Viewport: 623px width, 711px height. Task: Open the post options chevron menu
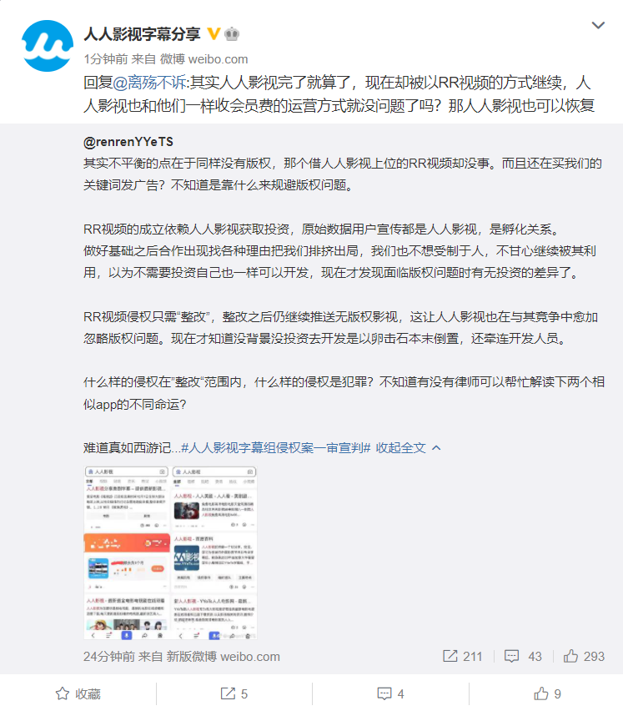click(x=598, y=25)
